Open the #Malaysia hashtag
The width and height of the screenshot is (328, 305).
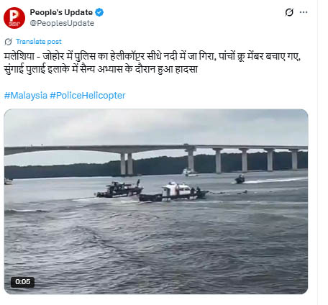point(26,96)
